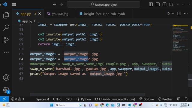Screen dimensions: 192x108
Task: Click the print statement on line 67
Action: click(x=79, y=74)
